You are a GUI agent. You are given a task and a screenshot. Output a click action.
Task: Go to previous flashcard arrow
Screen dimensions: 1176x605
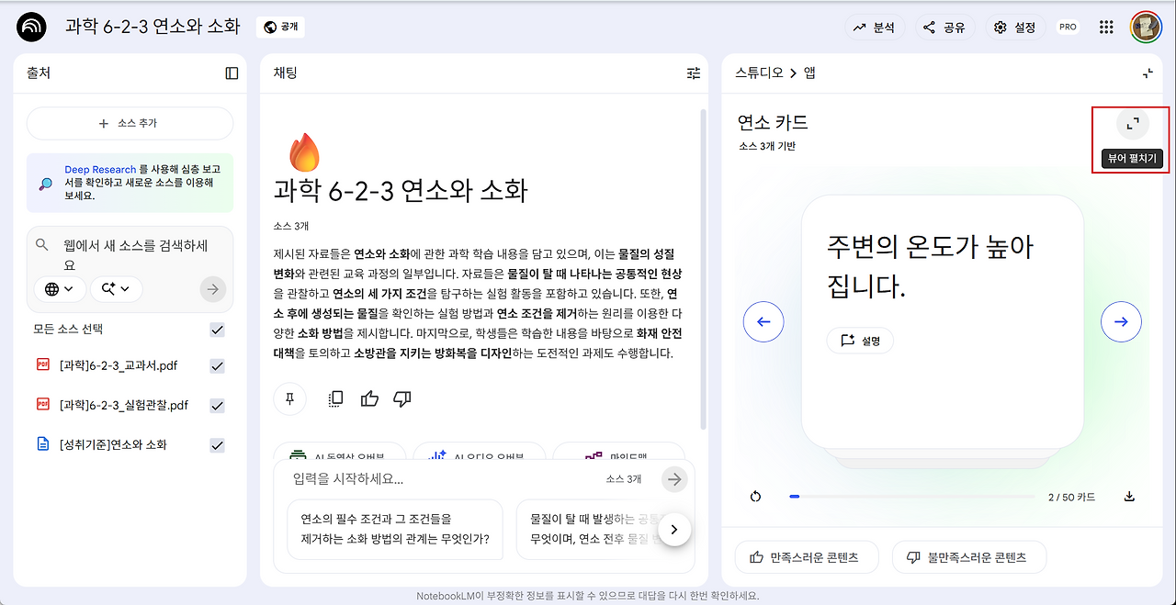(x=763, y=322)
